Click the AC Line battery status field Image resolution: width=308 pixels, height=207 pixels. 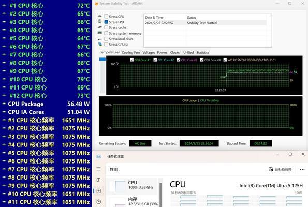tap(140, 143)
